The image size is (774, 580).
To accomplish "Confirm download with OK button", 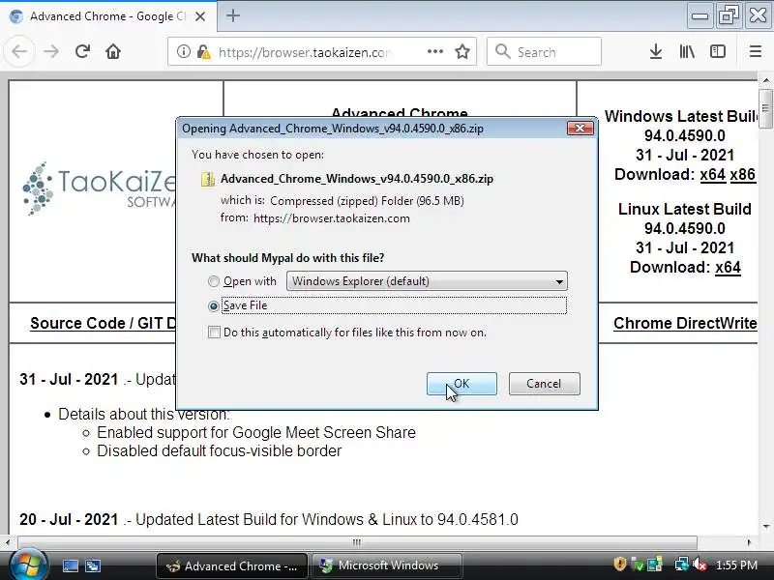I will 461,384.
